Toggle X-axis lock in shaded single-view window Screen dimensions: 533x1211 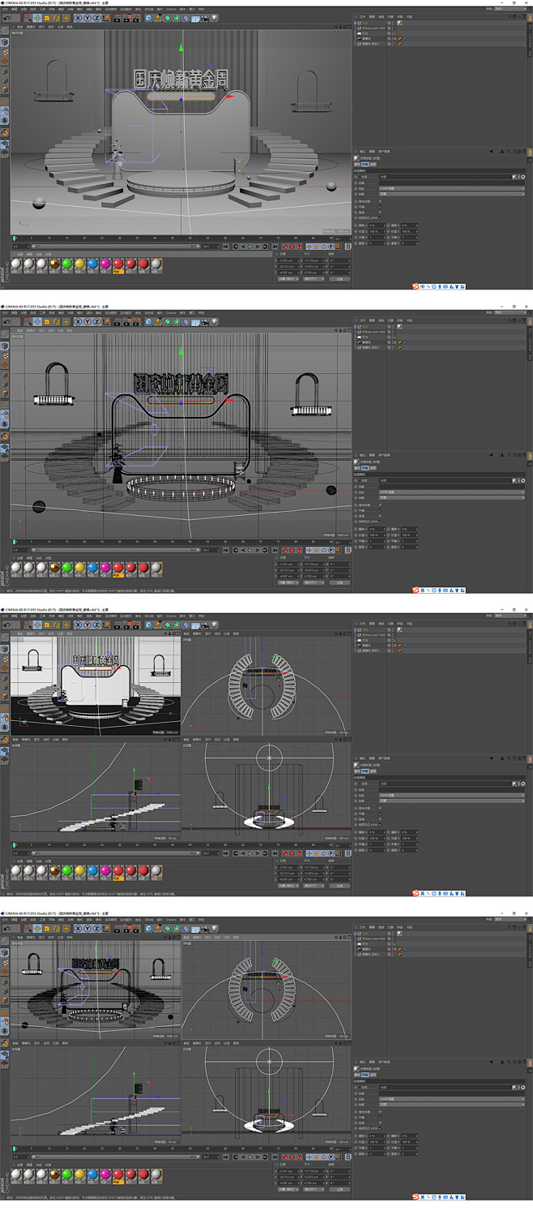click(79, 18)
